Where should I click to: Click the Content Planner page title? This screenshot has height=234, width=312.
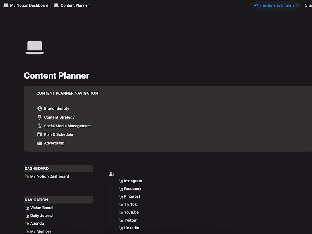(x=56, y=76)
